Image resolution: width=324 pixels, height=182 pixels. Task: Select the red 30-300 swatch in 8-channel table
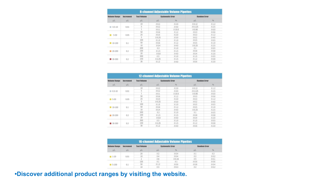111,59
